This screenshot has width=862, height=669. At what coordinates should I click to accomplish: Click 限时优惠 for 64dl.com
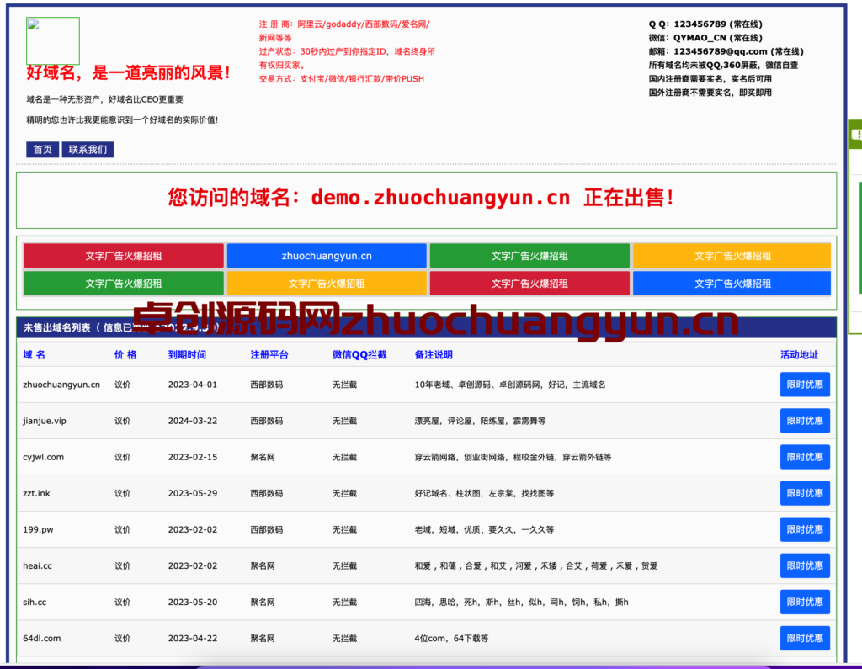(805, 638)
